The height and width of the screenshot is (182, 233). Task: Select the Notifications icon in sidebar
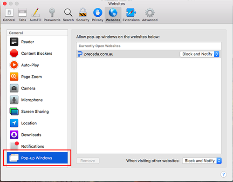pos(14,146)
